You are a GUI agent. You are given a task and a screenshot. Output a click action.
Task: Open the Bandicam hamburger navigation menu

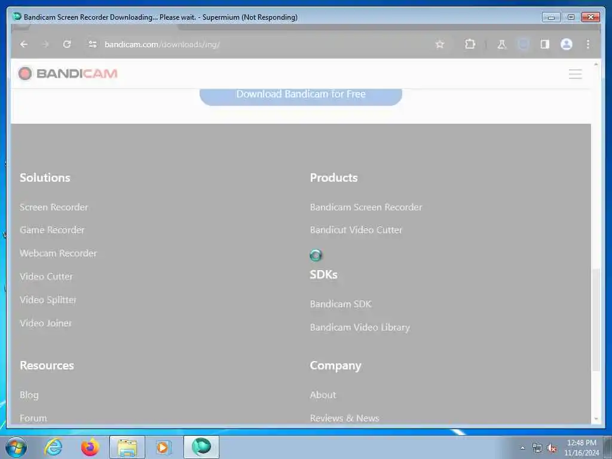(x=575, y=74)
